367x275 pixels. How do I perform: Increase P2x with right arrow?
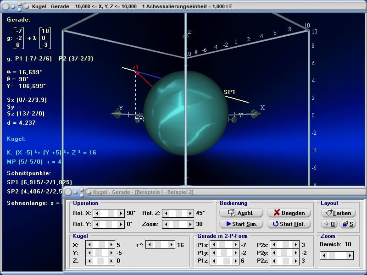click(295, 245)
